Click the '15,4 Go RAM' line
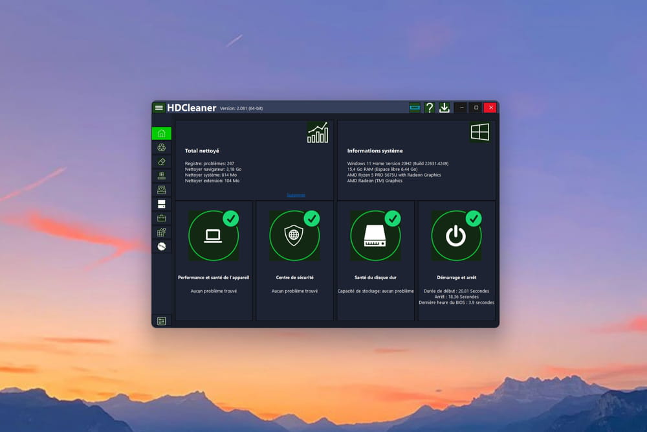Viewport: 647px width, 432px height. [382, 169]
